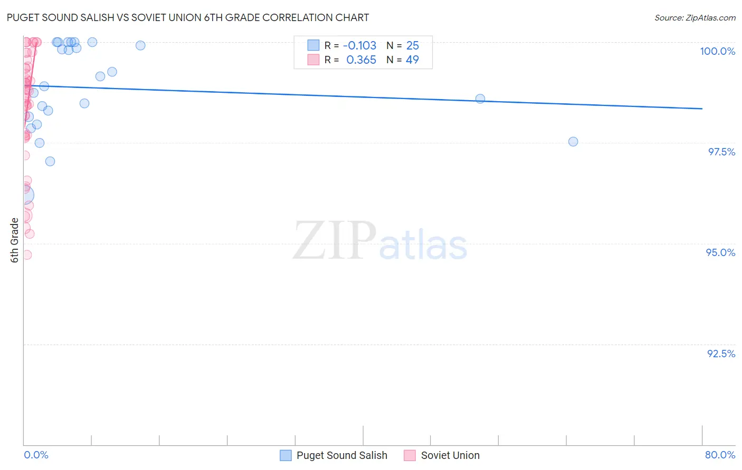Click the blue regression trend line
742x470 pixels.
[363, 97]
